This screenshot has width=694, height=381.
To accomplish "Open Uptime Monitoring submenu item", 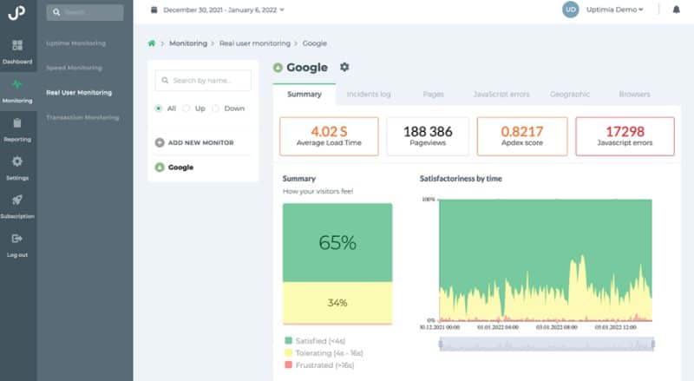I will pyautogui.click(x=75, y=43).
